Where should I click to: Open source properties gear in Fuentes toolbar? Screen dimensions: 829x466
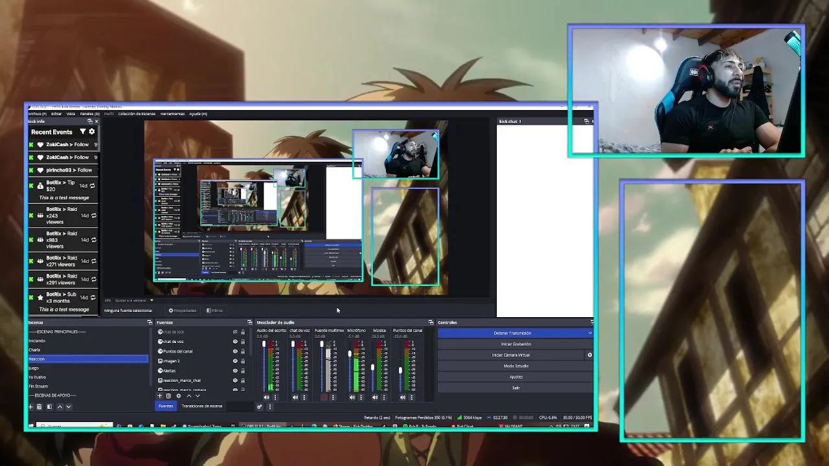(178, 396)
